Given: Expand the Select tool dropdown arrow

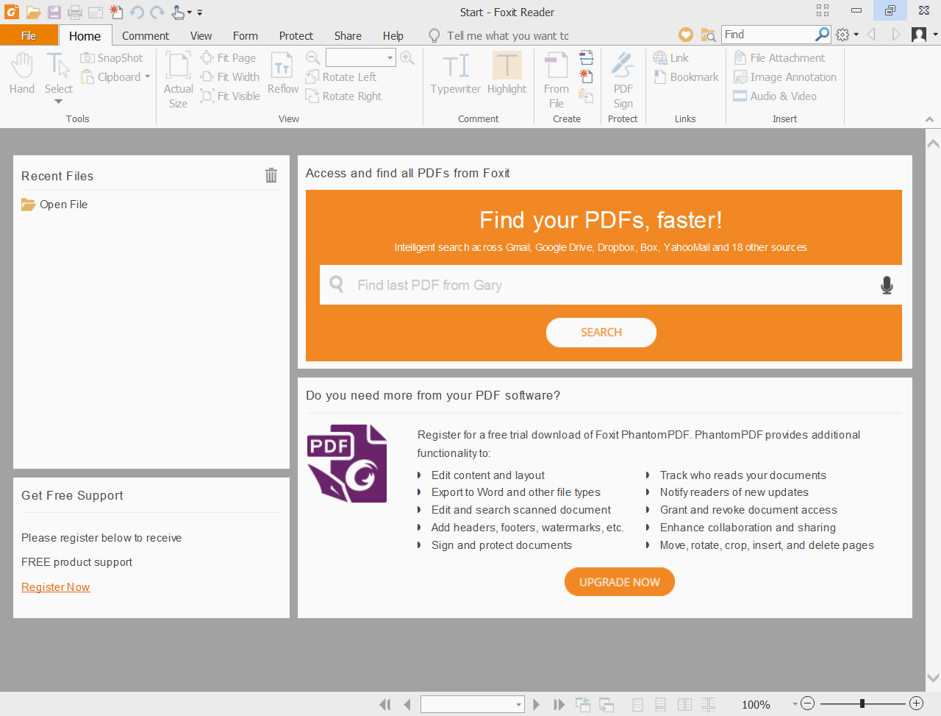Looking at the screenshot, I should pyautogui.click(x=59, y=102).
